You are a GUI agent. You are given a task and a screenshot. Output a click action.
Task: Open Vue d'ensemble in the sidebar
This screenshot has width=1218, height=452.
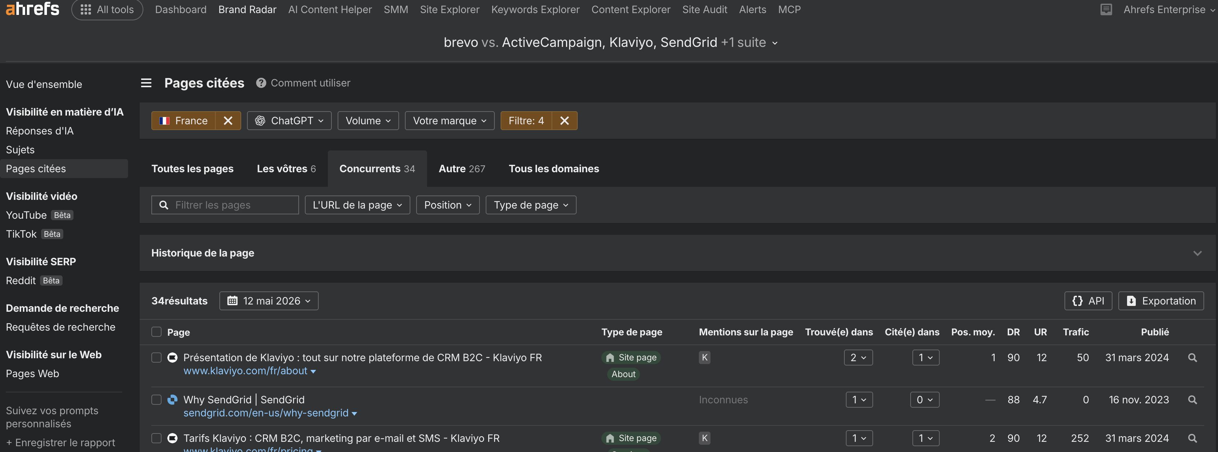(44, 85)
